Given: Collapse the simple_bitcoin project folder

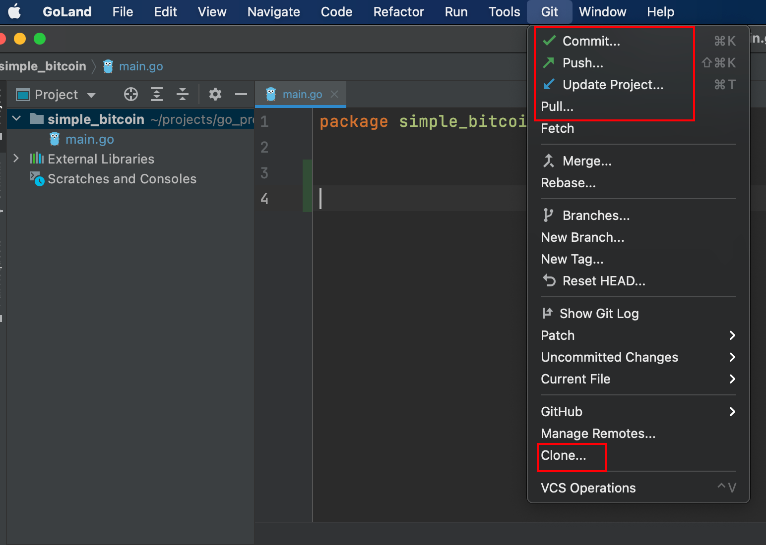Looking at the screenshot, I should click(16, 118).
